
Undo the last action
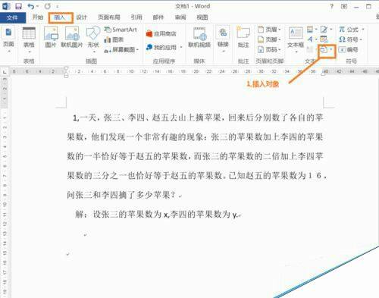[x=31, y=6]
